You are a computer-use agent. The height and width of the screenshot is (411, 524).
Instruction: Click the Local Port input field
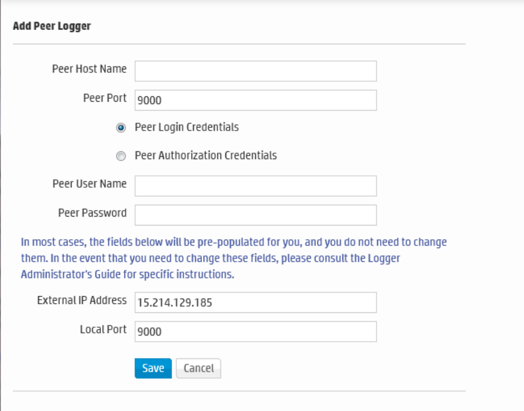[255, 331]
